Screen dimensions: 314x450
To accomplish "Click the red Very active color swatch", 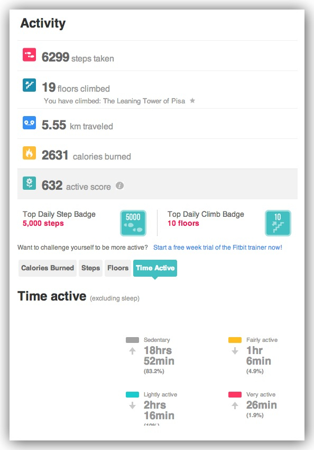I will (x=235, y=394).
